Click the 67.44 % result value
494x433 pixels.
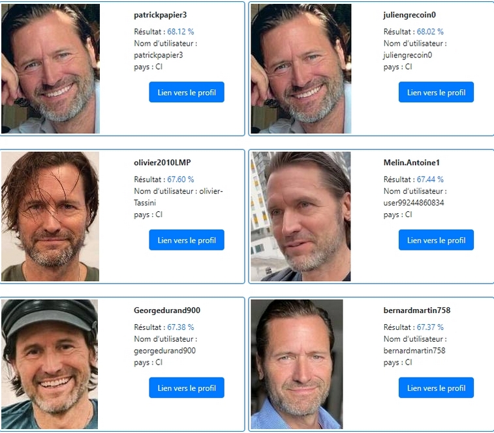[x=430, y=179]
